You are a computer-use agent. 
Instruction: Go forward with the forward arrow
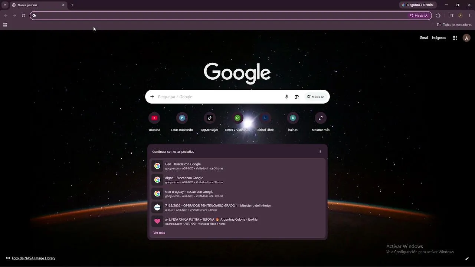14,16
